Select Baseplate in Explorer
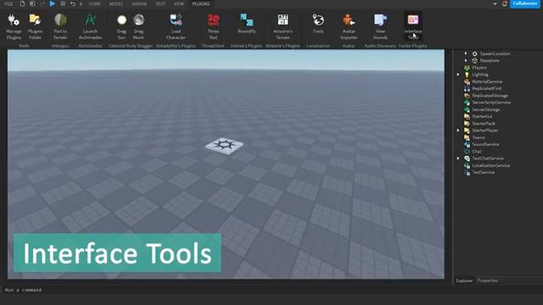The image size is (543, 305). click(x=490, y=60)
